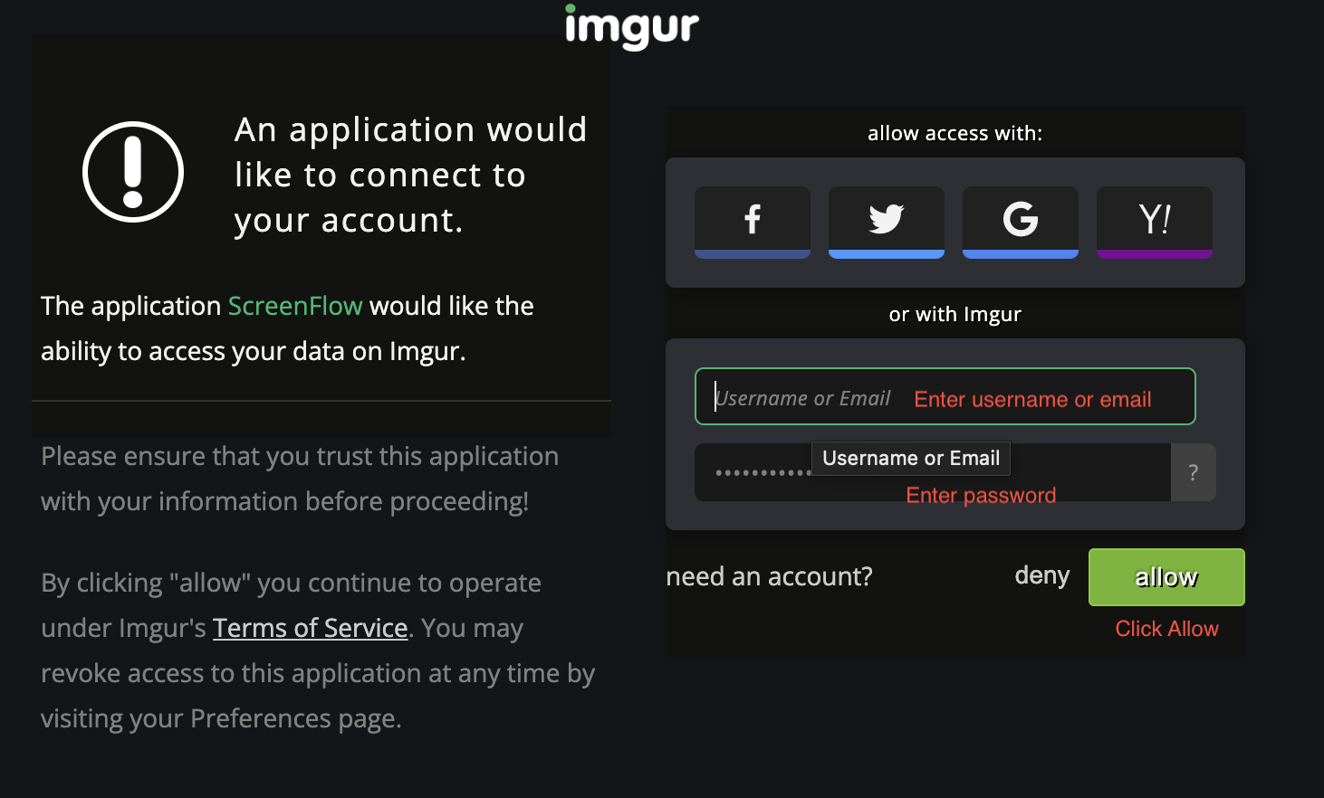Click deny to refuse access
The width and height of the screenshot is (1324, 798).
click(1041, 576)
